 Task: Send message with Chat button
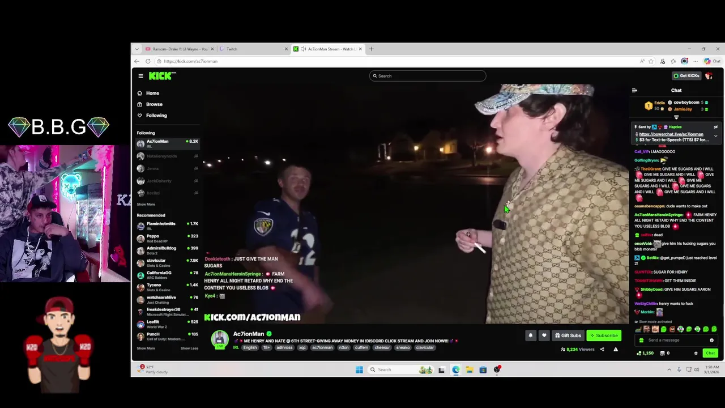click(x=710, y=353)
